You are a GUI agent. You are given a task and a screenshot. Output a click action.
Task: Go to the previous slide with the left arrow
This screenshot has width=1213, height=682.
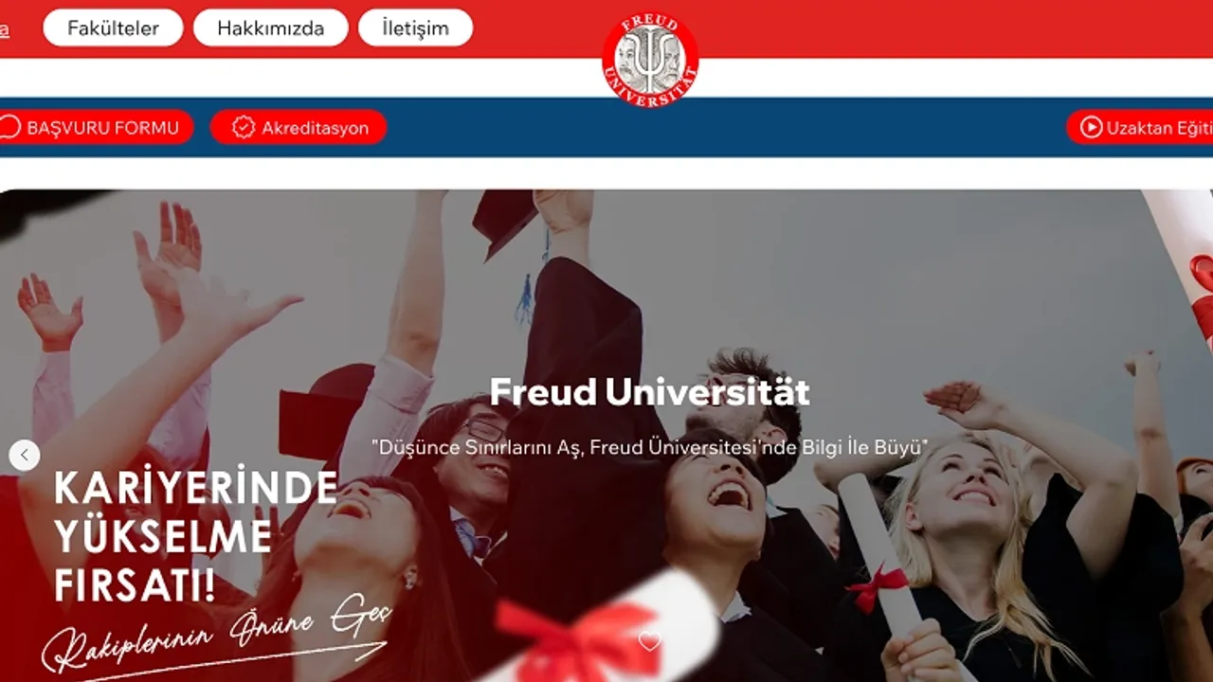[25, 456]
